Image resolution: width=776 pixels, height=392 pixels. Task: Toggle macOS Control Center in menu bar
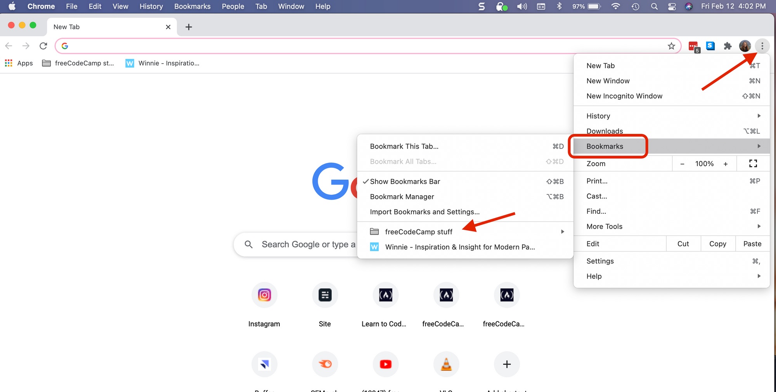pos(672,7)
